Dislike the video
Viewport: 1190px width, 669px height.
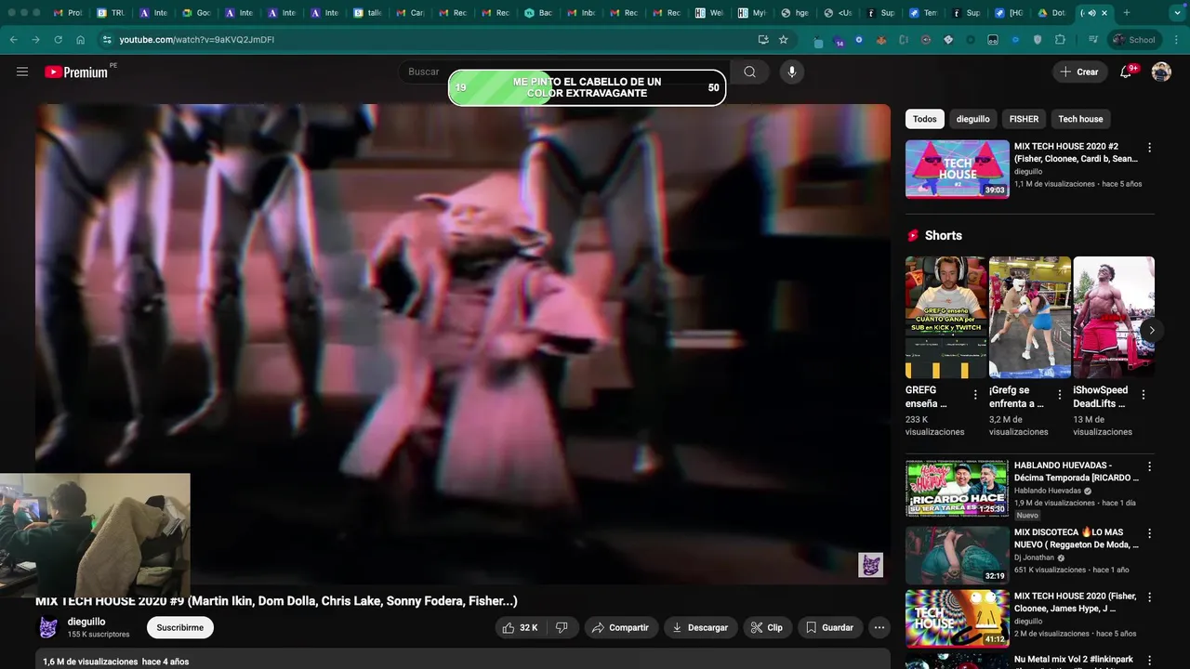pos(562,627)
